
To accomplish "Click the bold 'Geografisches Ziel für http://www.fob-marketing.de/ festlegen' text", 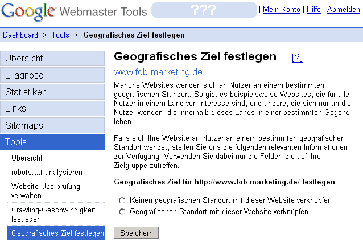I will click(x=224, y=182).
